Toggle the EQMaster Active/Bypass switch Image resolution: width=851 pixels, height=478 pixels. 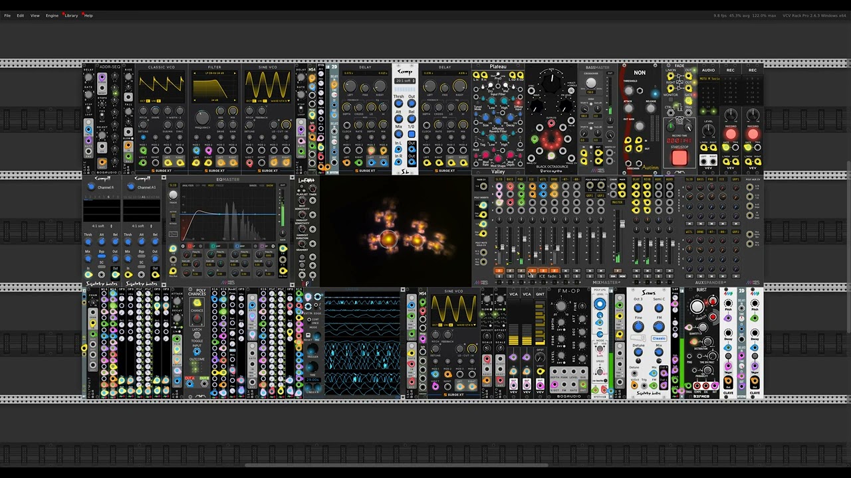click(173, 217)
